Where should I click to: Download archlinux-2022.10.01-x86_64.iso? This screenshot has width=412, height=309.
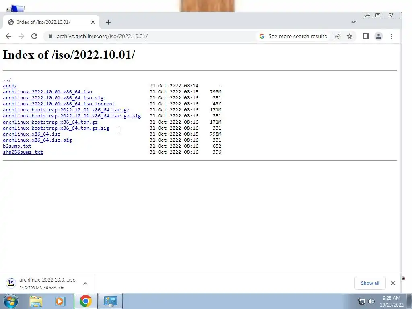click(x=47, y=92)
